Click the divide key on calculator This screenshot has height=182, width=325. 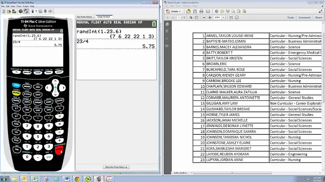pos(60,116)
